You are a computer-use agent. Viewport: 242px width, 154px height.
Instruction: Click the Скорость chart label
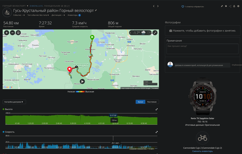tap(10, 132)
